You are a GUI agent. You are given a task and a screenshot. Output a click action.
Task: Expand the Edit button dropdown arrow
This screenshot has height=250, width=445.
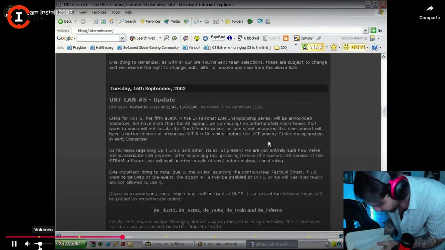coord(221,22)
